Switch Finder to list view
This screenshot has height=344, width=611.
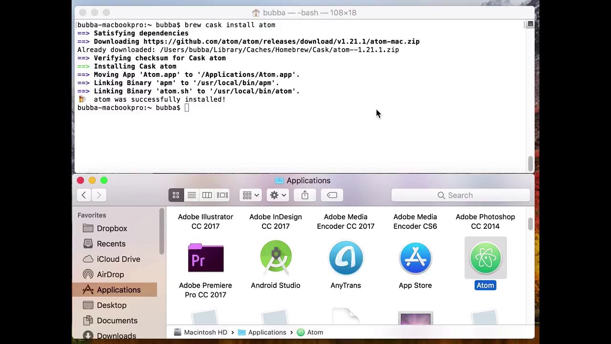tap(191, 195)
